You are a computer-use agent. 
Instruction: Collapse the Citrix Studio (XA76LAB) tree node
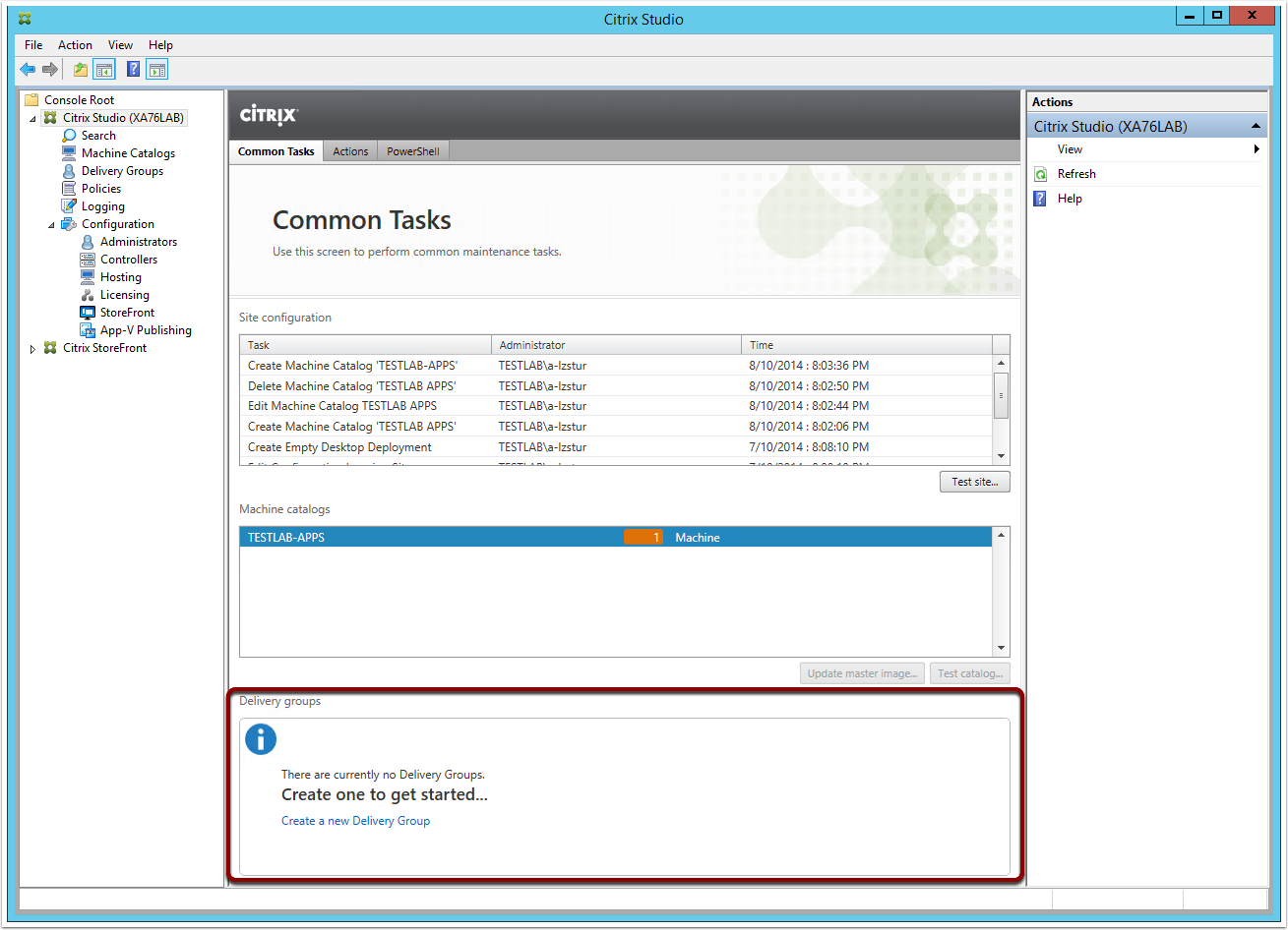click(32, 119)
